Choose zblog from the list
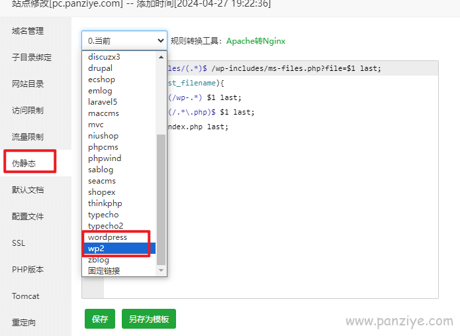The image size is (460, 336). tap(119, 260)
